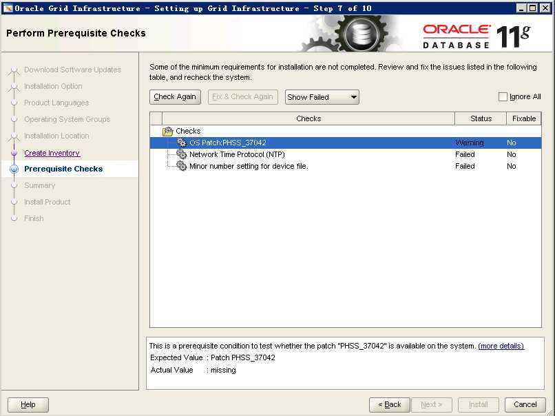Click the Next button
The image size is (555, 416).
tap(432, 404)
